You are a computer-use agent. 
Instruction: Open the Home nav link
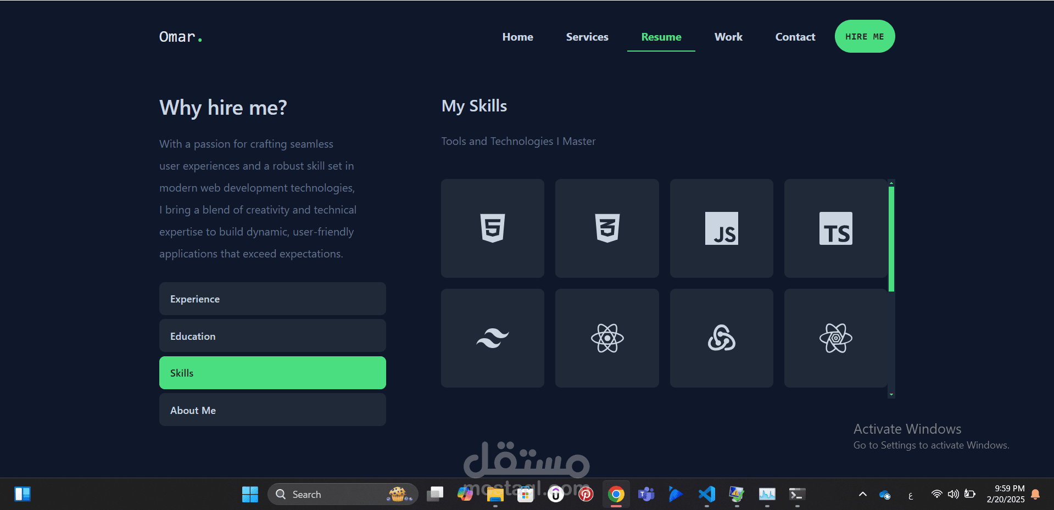point(517,37)
